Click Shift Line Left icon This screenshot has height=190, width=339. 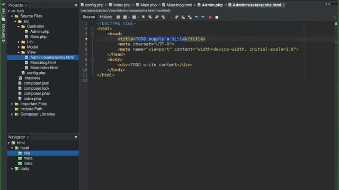tap(197, 17)
